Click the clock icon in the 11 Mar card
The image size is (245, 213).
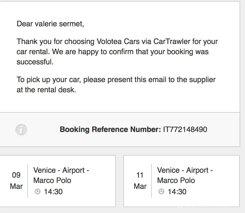[161, 192]
